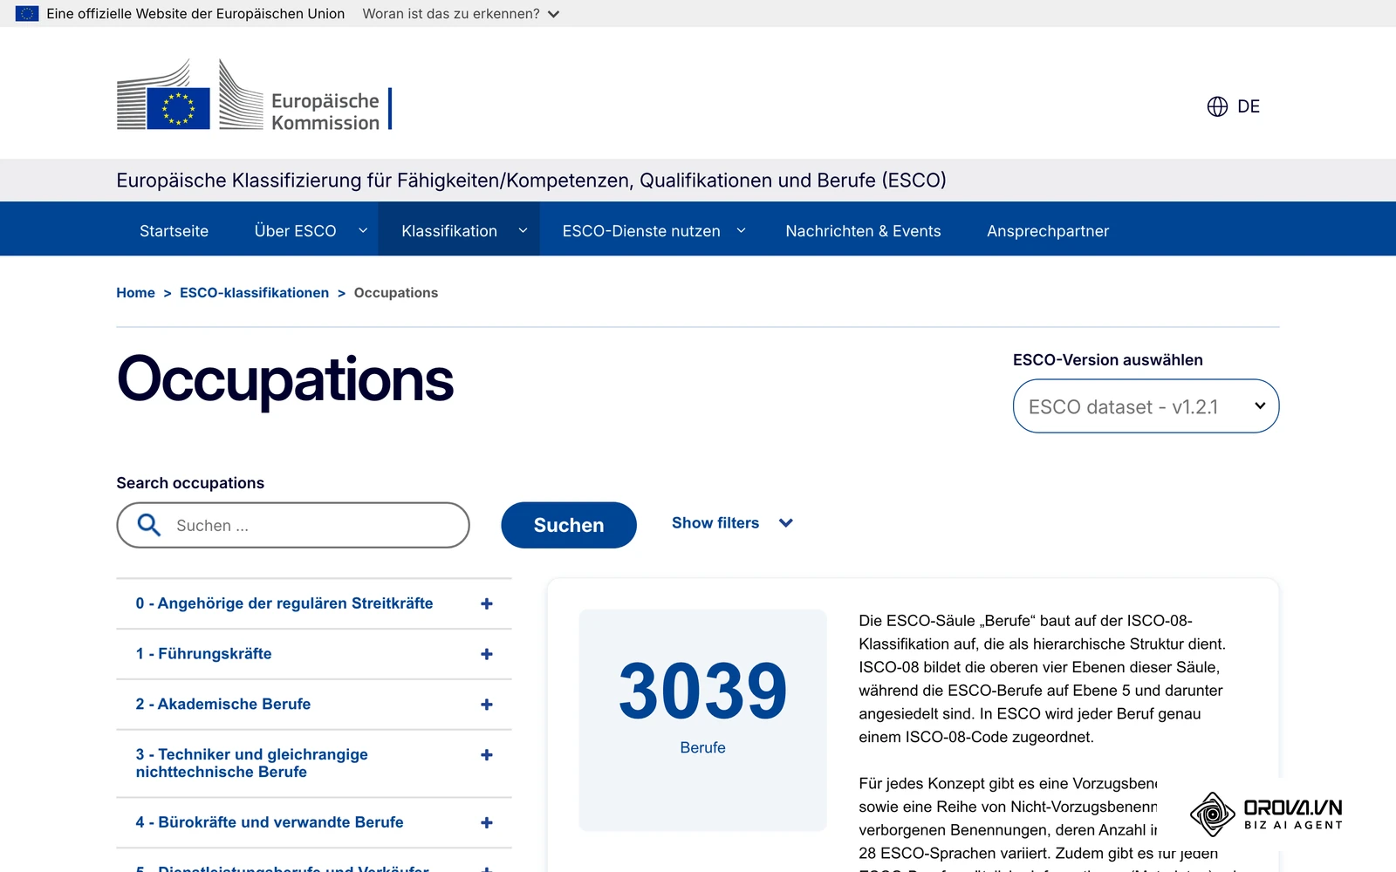Click the Klassifikation menu item
The height and width of the screenshot is (872, 1396).
coord(448,231)
